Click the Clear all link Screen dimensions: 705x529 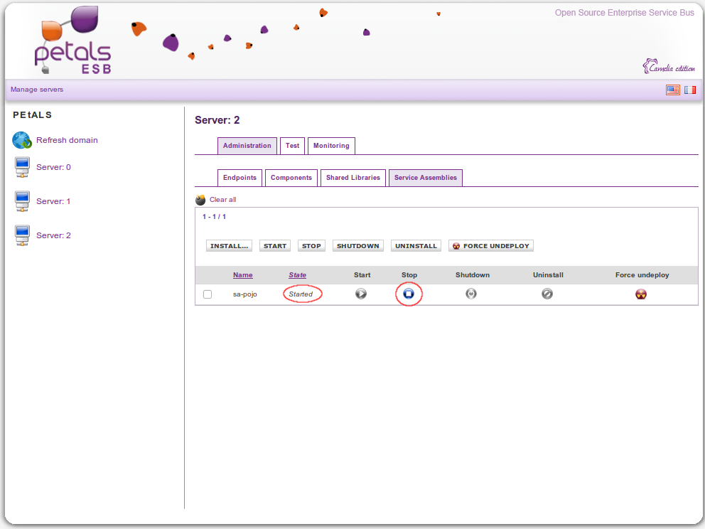[x=222, y=200]
